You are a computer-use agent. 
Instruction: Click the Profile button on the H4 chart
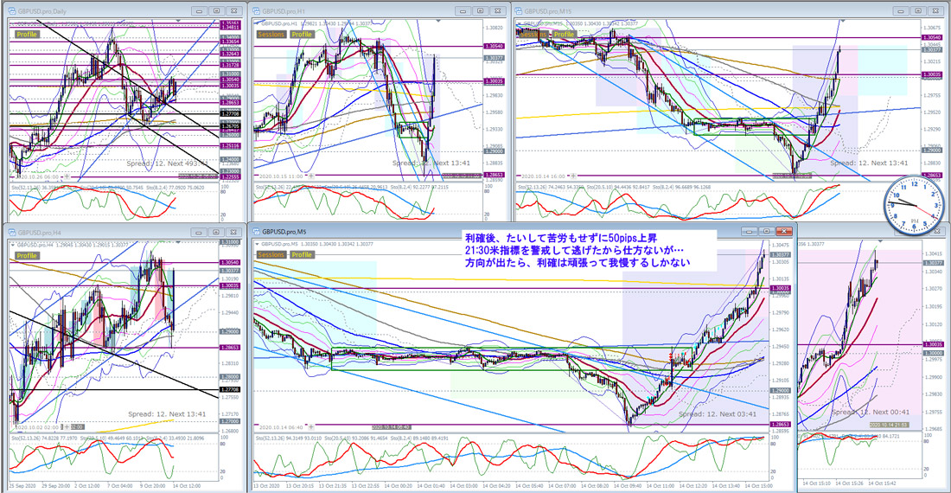point(26,256)
